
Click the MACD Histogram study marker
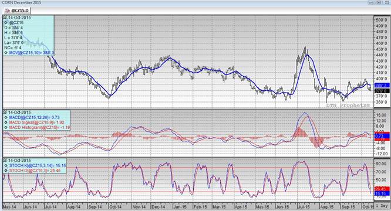point(6,127)
